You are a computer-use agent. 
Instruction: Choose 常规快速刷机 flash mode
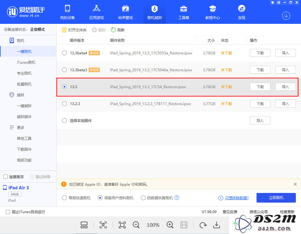[x=64, y=198]
